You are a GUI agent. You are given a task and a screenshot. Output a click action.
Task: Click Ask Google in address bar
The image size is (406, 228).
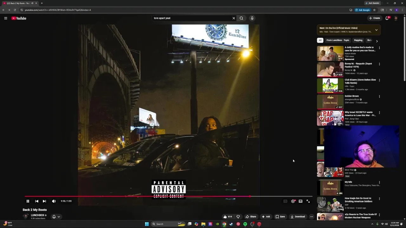[x=363, y=10]
